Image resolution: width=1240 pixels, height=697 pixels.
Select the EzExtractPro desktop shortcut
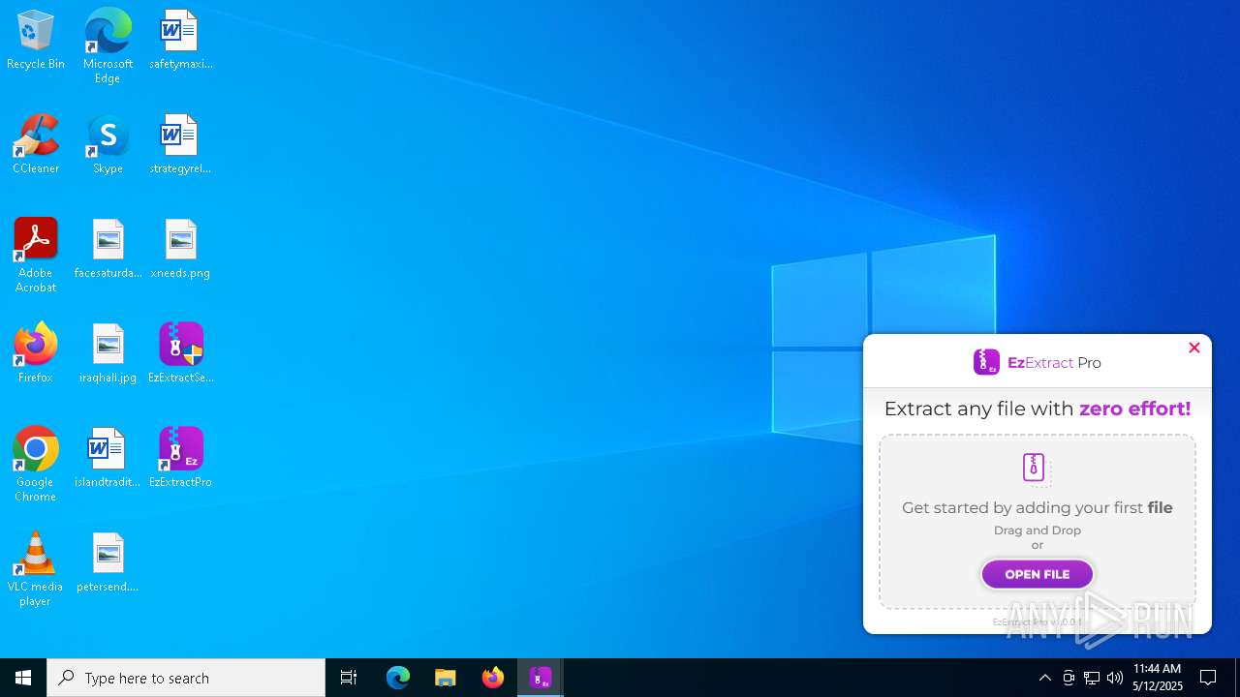click(180, 458)
